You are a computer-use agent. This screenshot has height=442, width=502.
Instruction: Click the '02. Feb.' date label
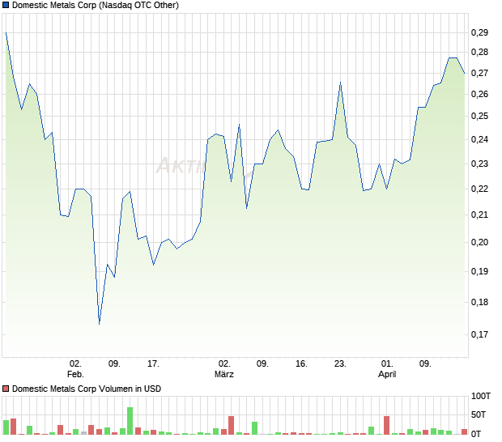click(75, 368)
